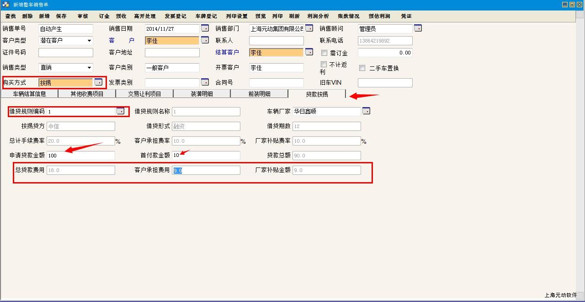Click the 车辆厂家 lookup icon
The height and width of the screenshot is (302, 585).
(366, 111)
